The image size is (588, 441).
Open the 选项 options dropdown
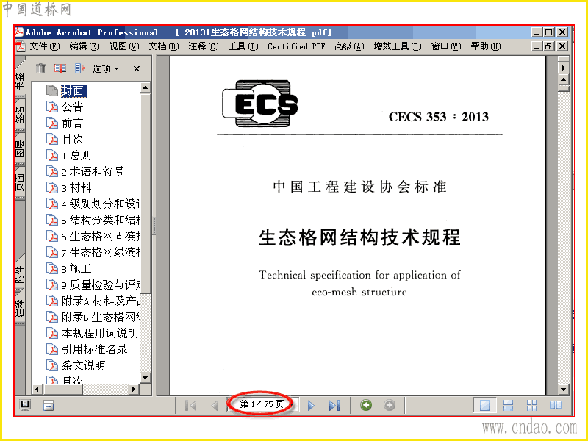coord(106,68)
